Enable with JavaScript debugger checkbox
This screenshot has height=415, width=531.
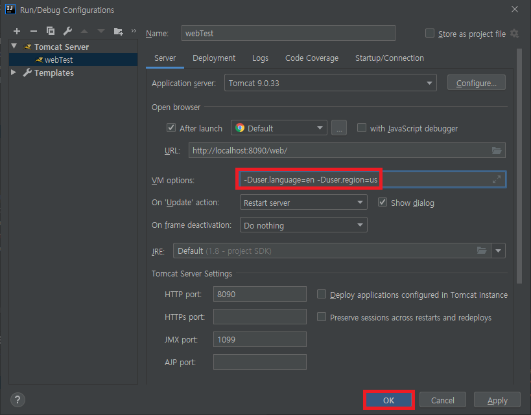362,128
